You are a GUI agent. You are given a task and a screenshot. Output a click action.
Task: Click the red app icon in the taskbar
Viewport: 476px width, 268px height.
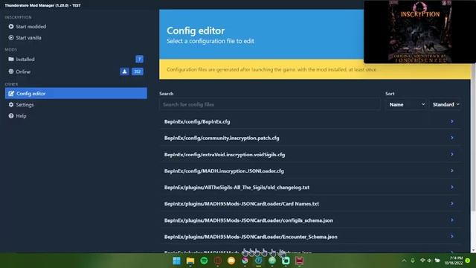click(x=299, y=261)
